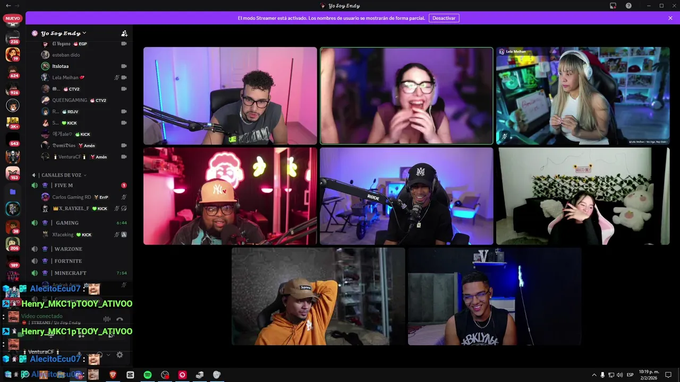
Task: Open the Discord inbox icon
Action: [x=613, y=6]
